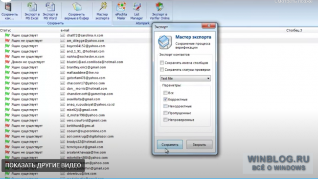This screenshot has width=318, height=179.
Task: Click email icon next to betithard@gmx.at
Action: [x=63, y=126]
